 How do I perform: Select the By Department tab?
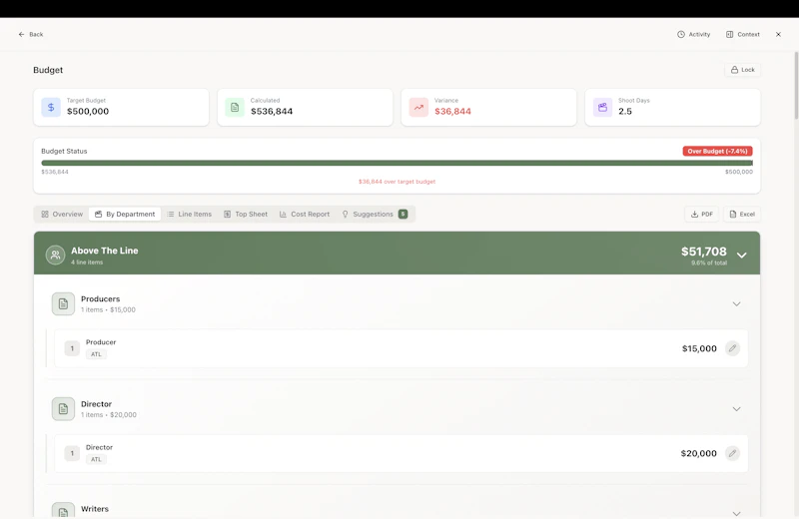pyautogui.click(x=125, y=214)
